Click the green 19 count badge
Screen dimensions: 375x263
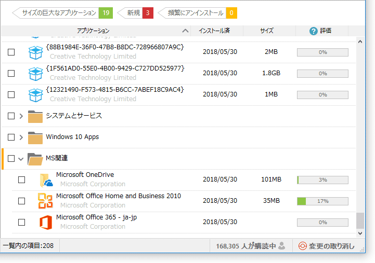coord(106,13)
